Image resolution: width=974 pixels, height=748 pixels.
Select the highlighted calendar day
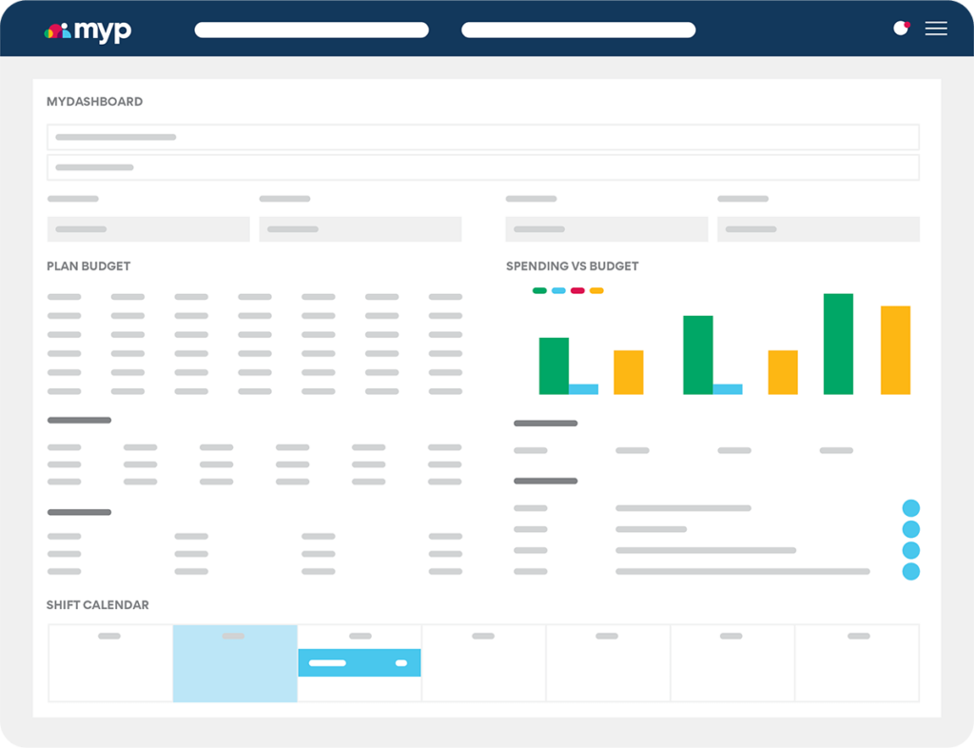[234, 663]
